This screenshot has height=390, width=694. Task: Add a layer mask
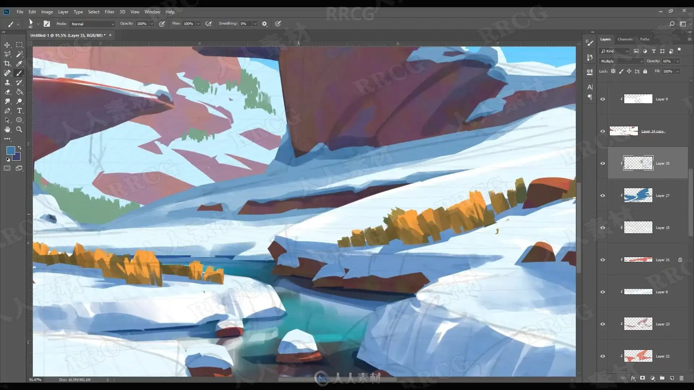coord(642,378)
